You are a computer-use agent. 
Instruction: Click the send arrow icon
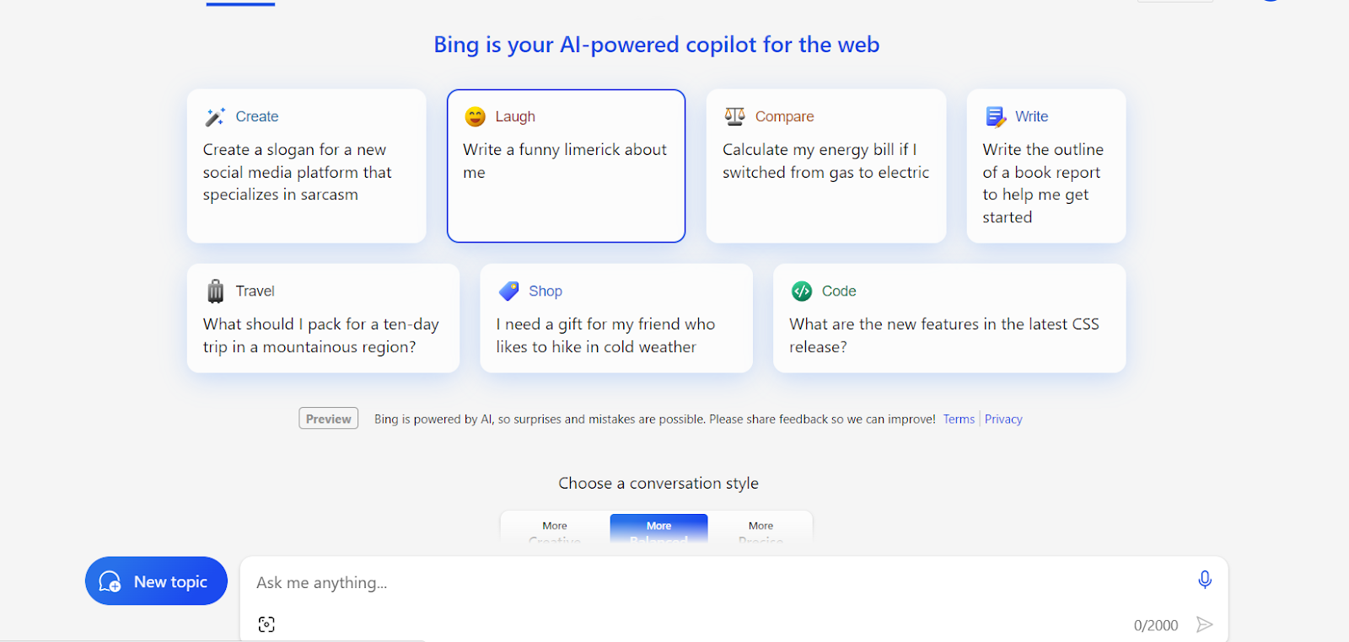pyautogui.click(x=1204, y=624)
